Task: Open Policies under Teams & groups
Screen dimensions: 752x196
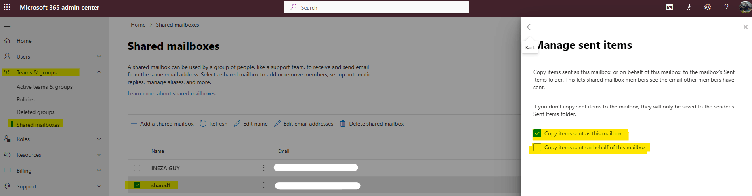Action: click(x=26, y=99)
